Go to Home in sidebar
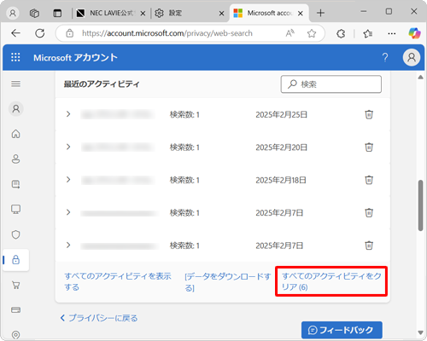427x341 pixels. point(16,134)
